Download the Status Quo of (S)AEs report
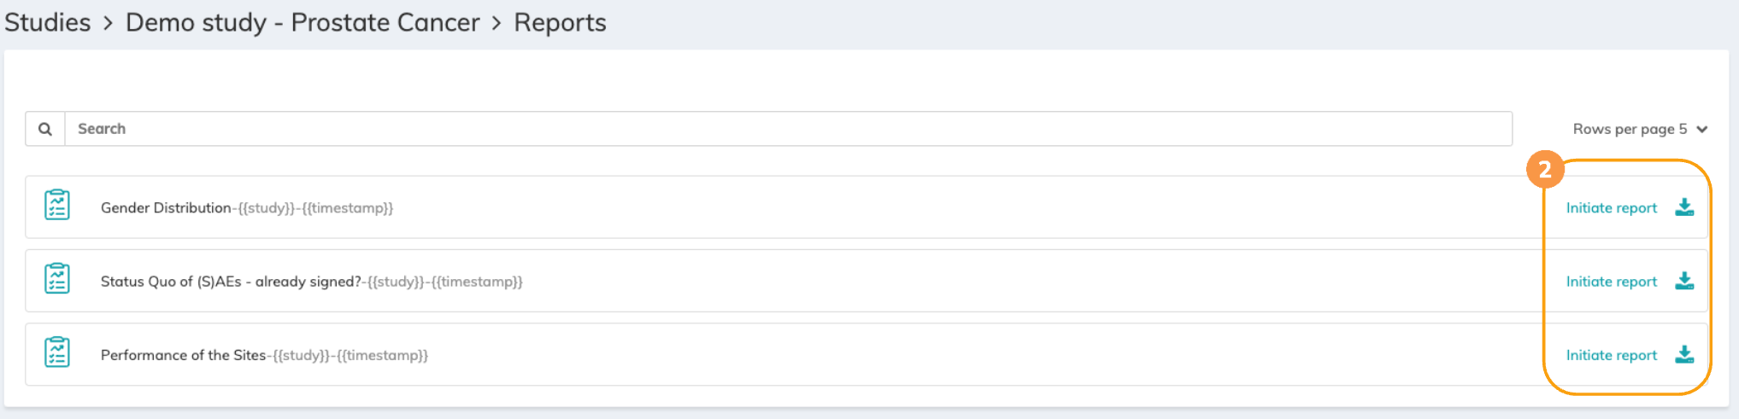 [1684, 281]
